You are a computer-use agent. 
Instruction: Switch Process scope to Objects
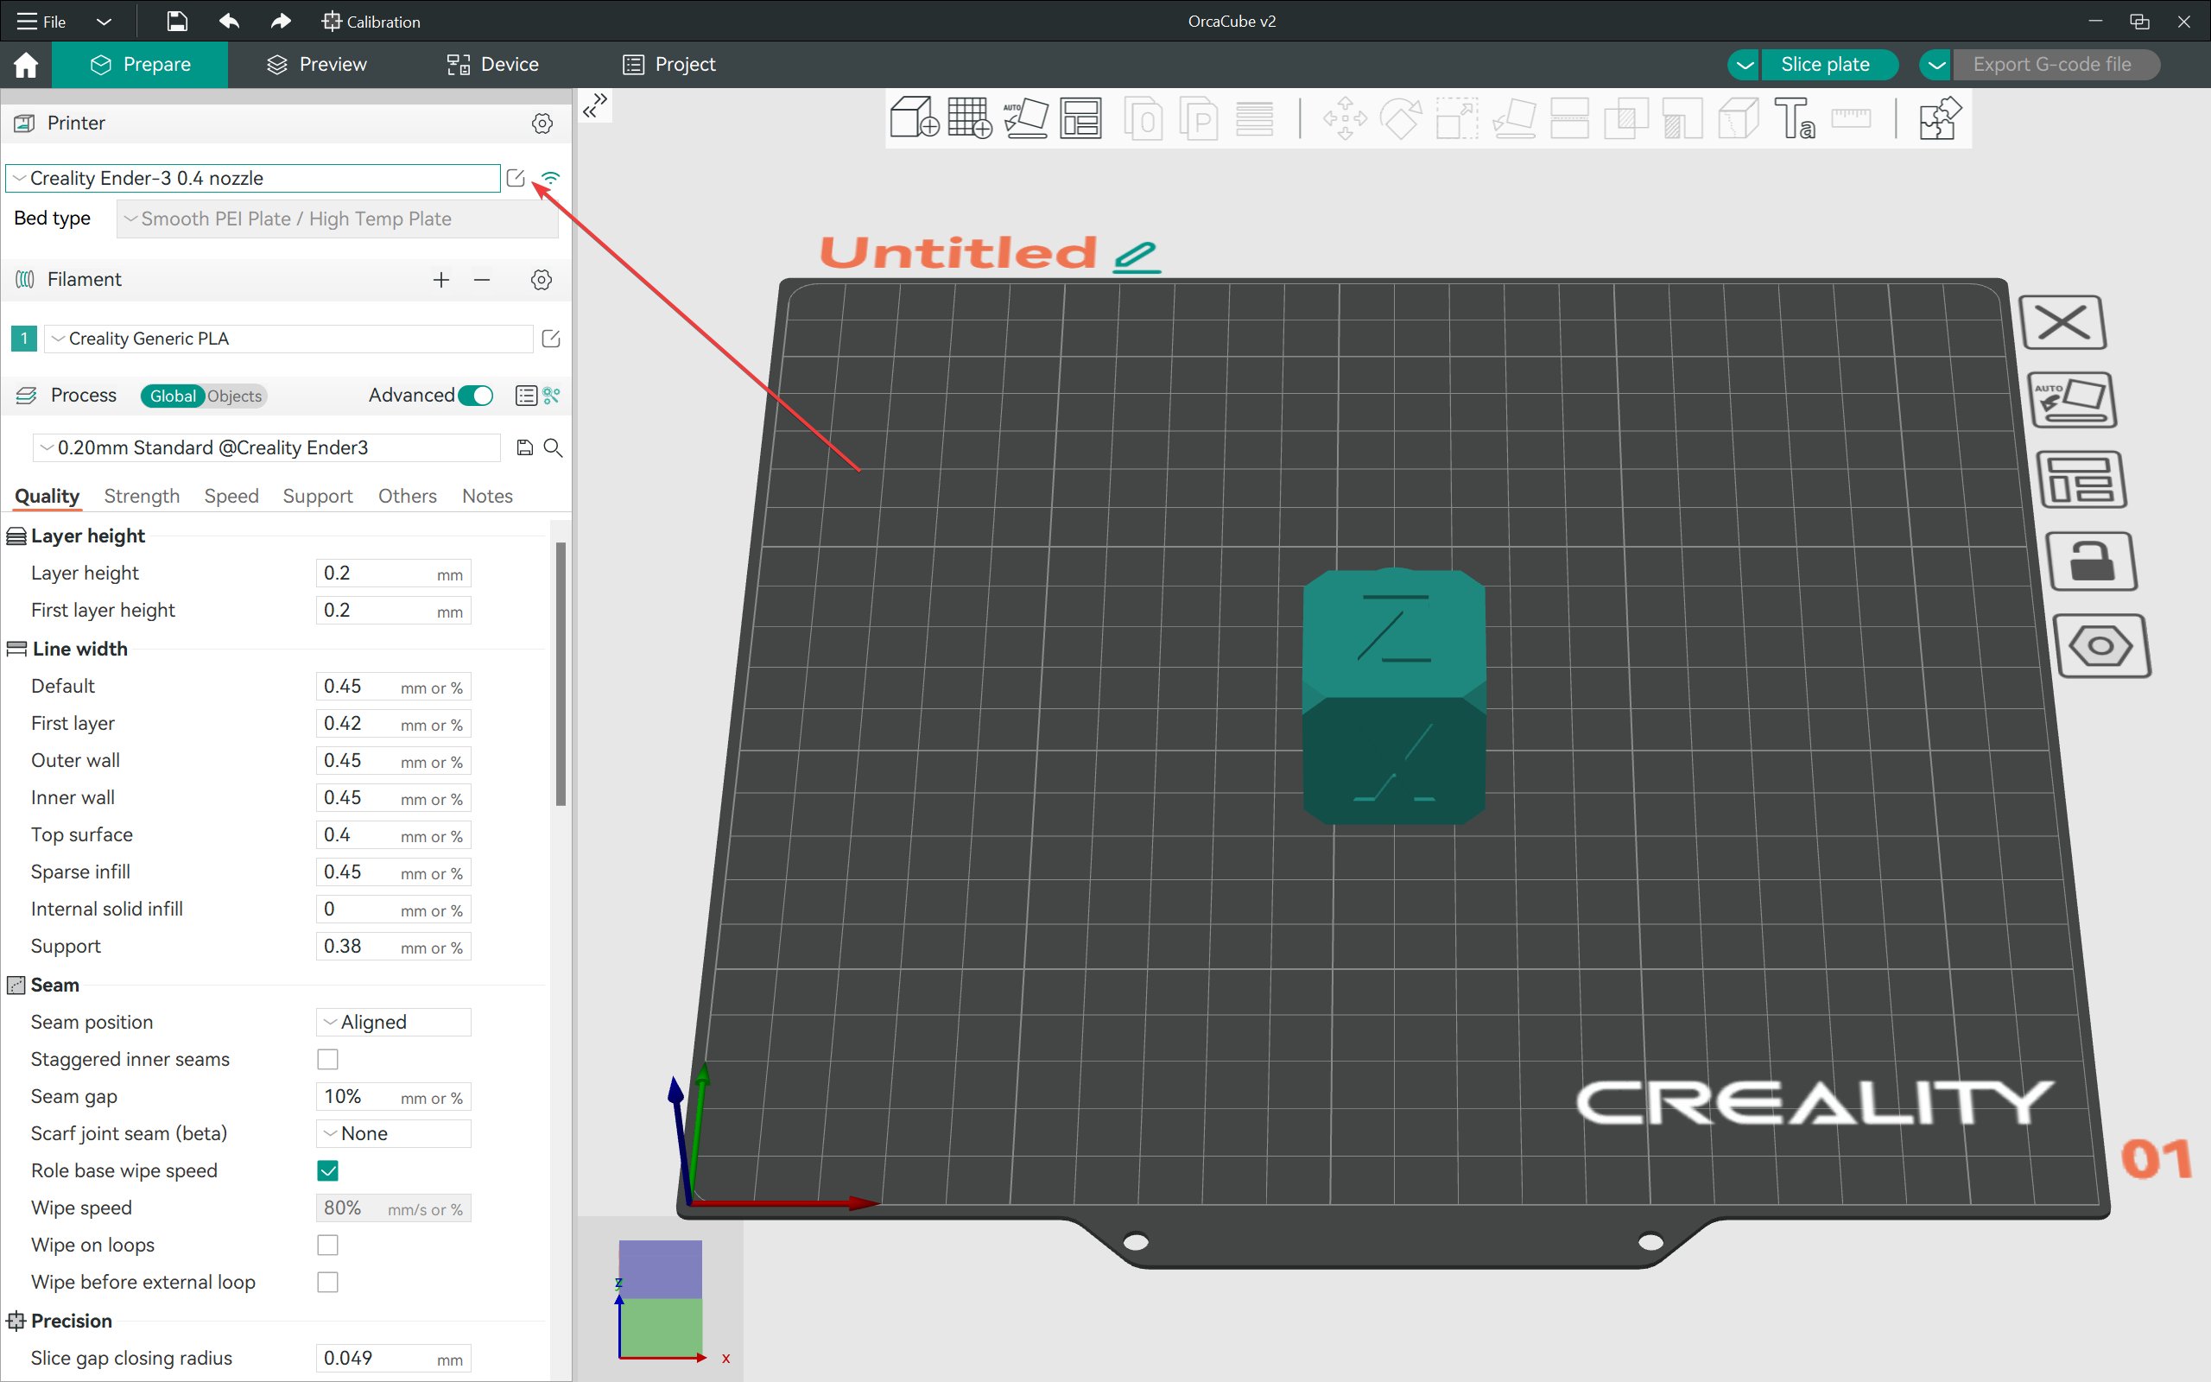(x=235, y=396)
